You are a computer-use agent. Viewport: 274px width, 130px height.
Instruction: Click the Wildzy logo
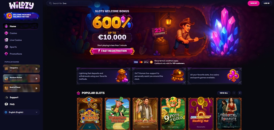coord(21,5)
